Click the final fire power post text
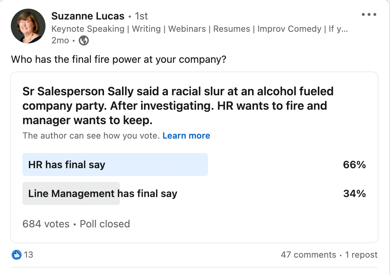The height and width of the screenshot is (275, 390). click(119, 60)
